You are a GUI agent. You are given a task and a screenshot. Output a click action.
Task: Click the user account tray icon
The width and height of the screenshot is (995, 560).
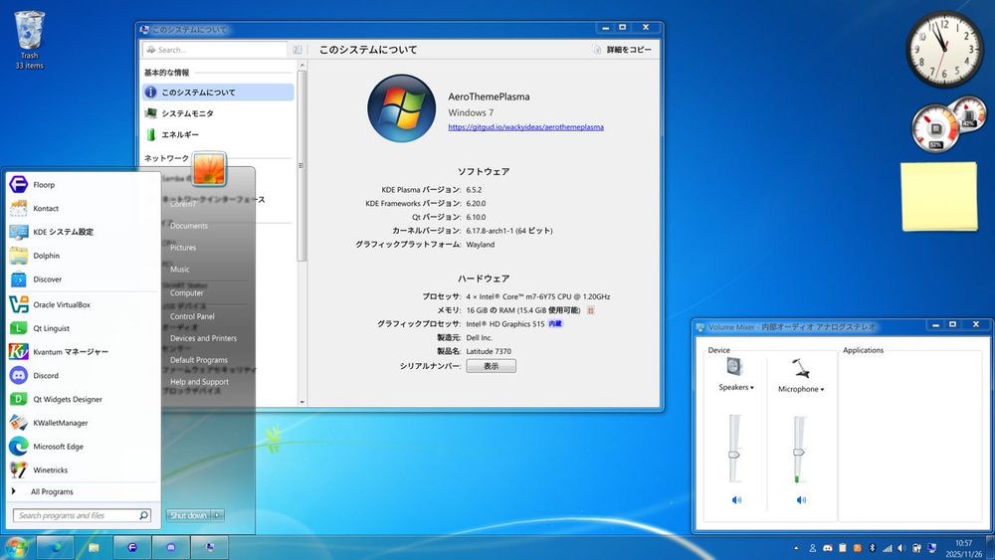(x=812, y=548)
